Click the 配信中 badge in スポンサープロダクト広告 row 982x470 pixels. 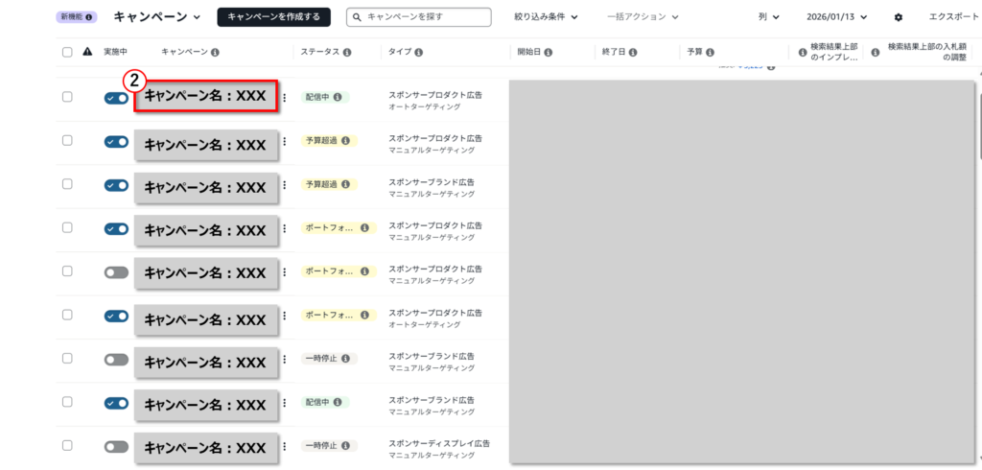(324, 97)
